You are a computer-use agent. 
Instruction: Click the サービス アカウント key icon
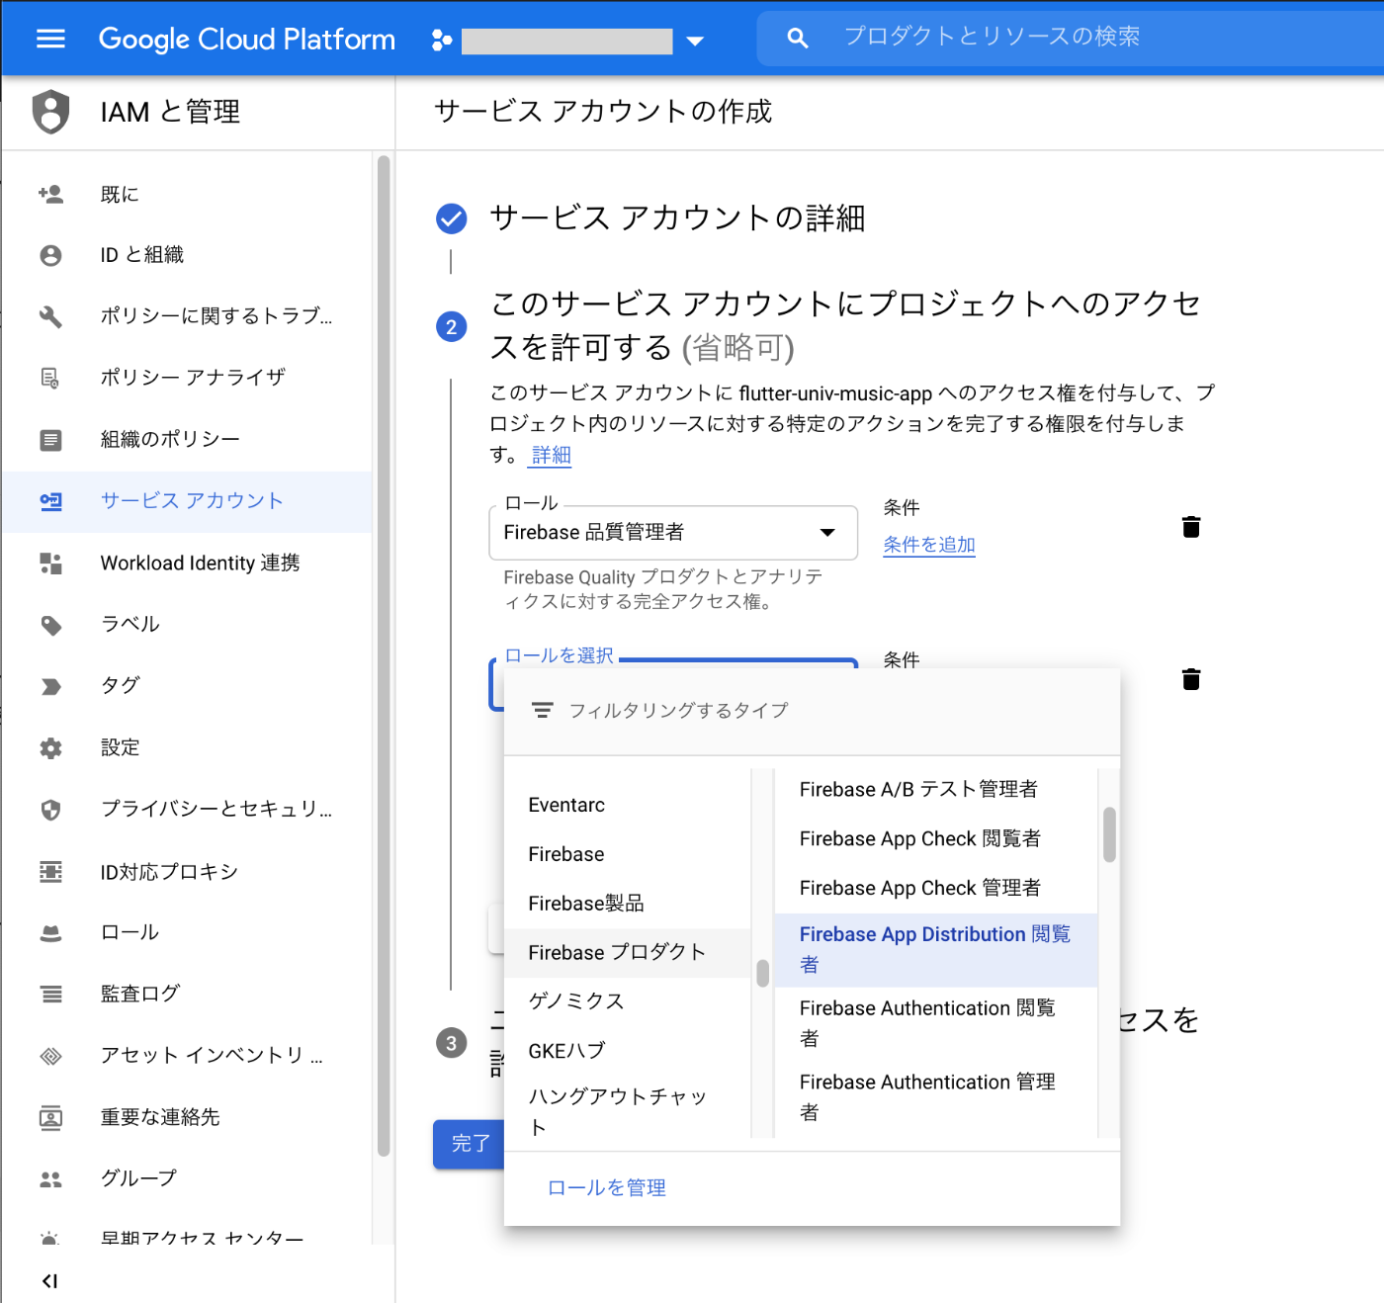pos(50,501)
